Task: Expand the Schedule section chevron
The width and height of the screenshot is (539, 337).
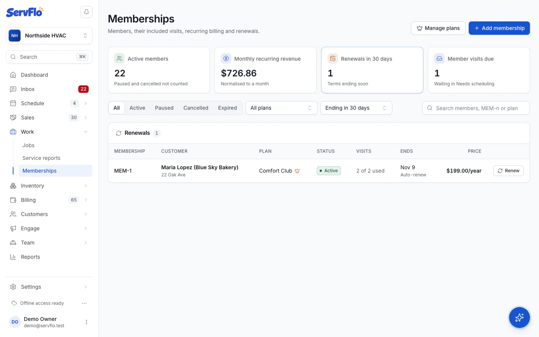Action: (x=86, y=103)
